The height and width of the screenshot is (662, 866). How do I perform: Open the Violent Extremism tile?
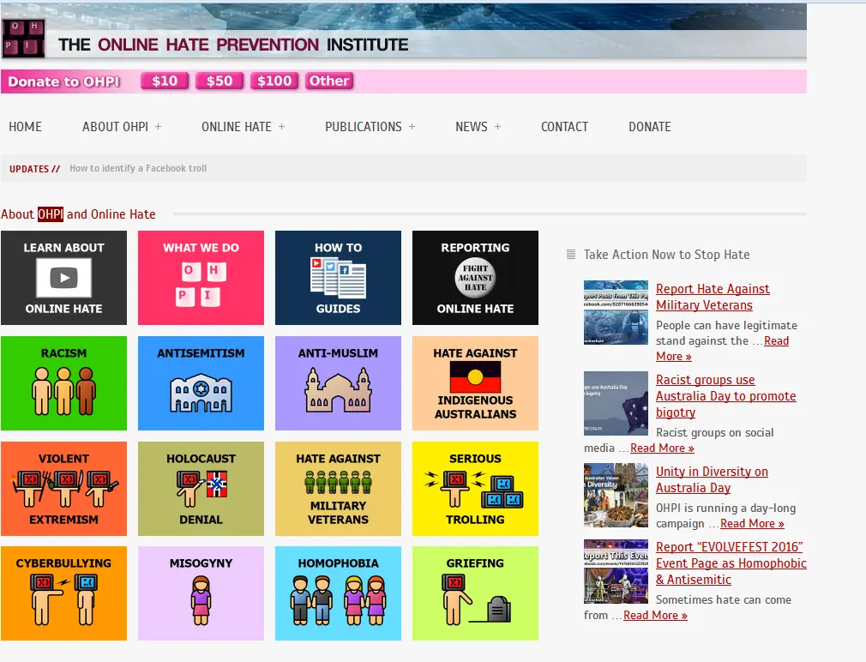tap(63, 489)
